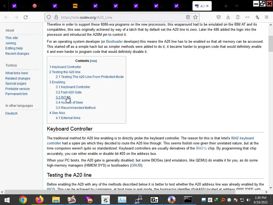Open 7-Zip from the taskbar

[154, 200]
